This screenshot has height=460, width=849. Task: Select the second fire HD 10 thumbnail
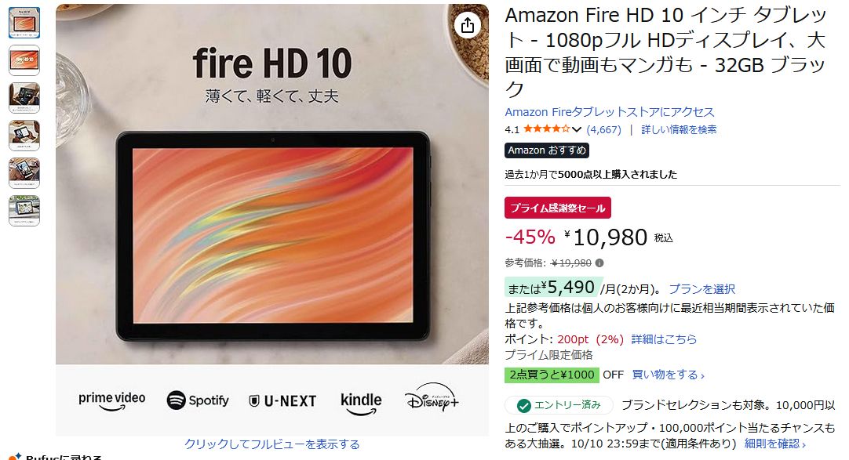[24, 60]
